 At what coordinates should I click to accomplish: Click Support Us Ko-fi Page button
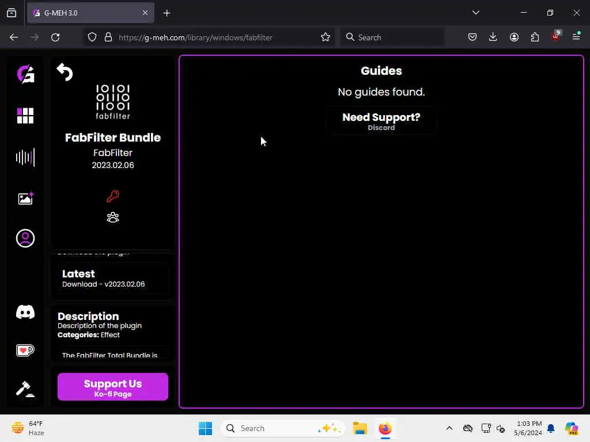(113, 387)
